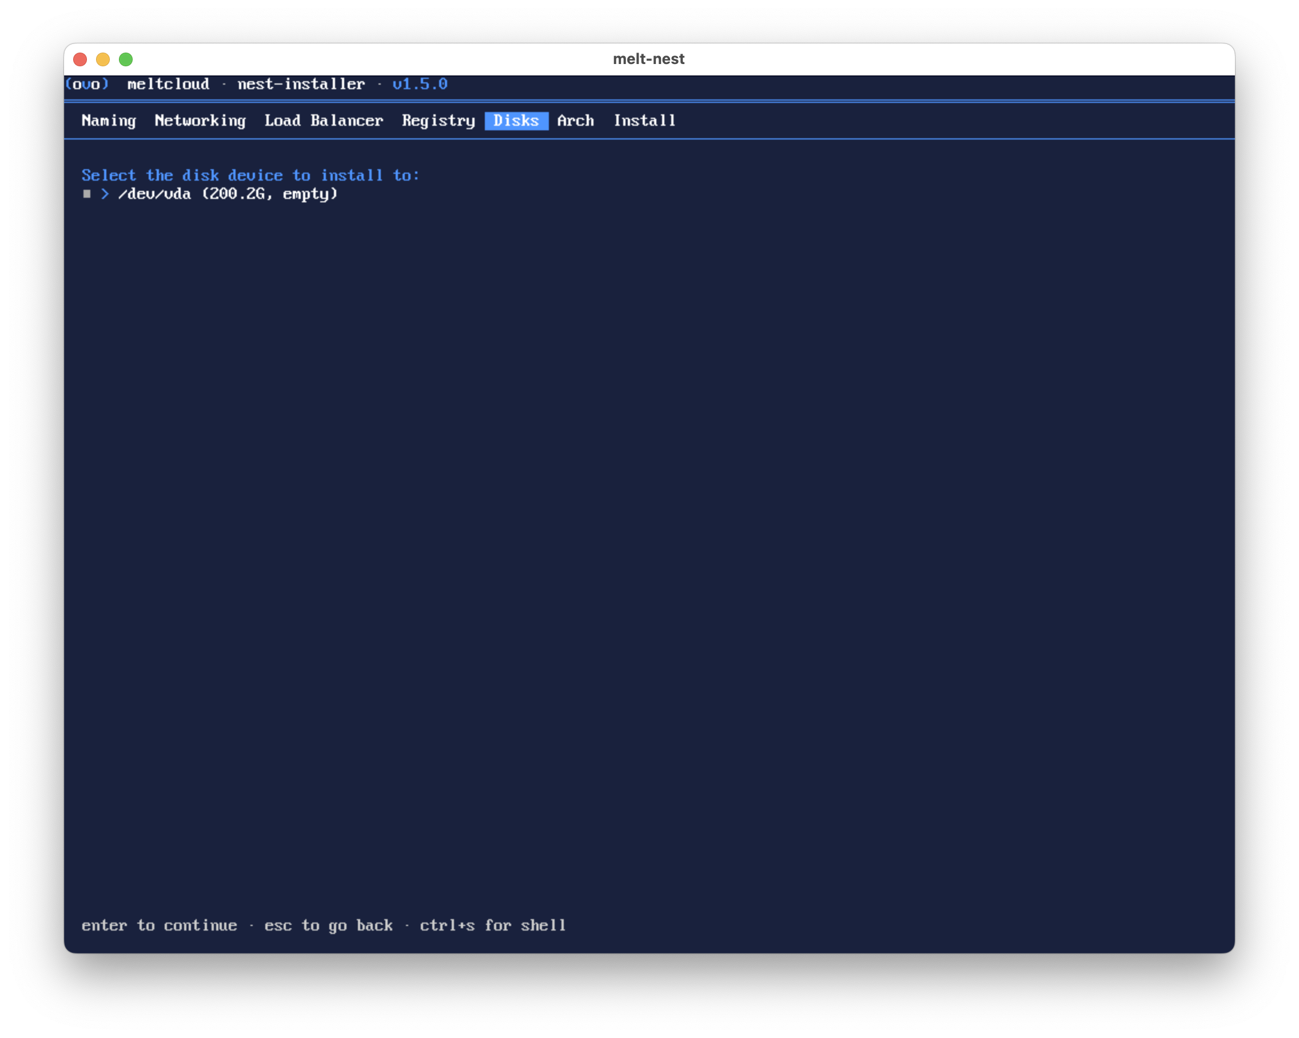
Task: Click the 'meltcloud' header text
Action: click(168, 85)
